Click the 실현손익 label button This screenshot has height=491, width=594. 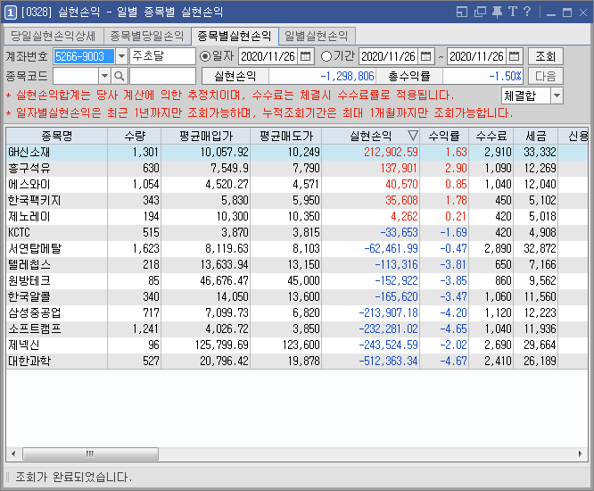coord(235,76)
